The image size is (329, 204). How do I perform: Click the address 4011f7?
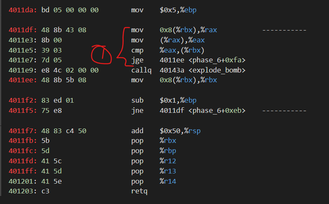(22, 131)
